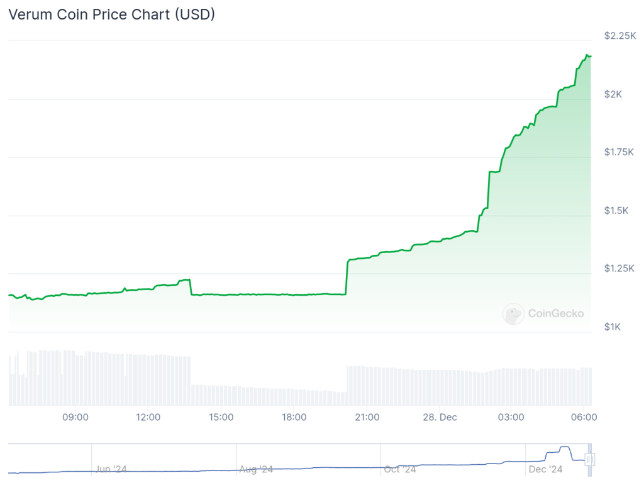The width and height of the screenshot is (644, 488).
Task: Click the navigator price spike in December
Action: [565, 448]
